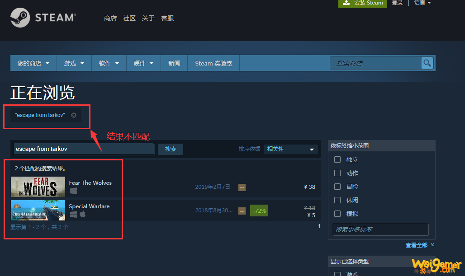The image size is (465, 276).
Task: Click the 安装 Steam button
Action: pyautogui.click(x=363, y=3)
